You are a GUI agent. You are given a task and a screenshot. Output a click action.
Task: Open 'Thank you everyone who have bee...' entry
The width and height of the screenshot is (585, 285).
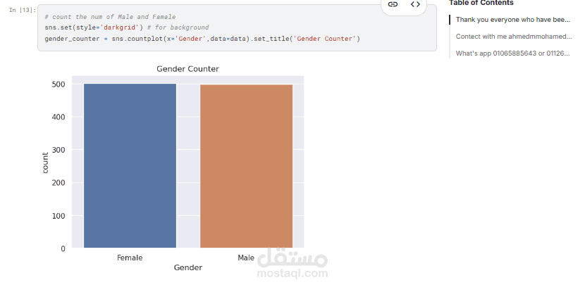[x=513, y=20]
